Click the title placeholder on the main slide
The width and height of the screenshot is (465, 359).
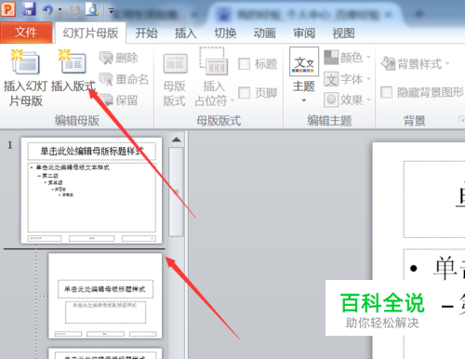pos(434,200)
